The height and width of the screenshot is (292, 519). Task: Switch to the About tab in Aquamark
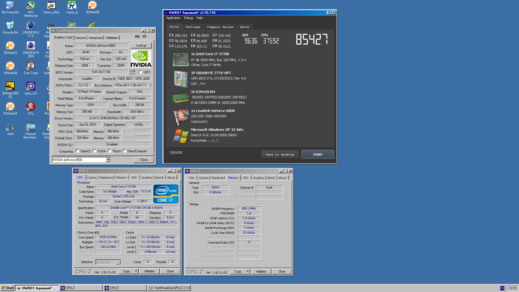coord(245,27)
